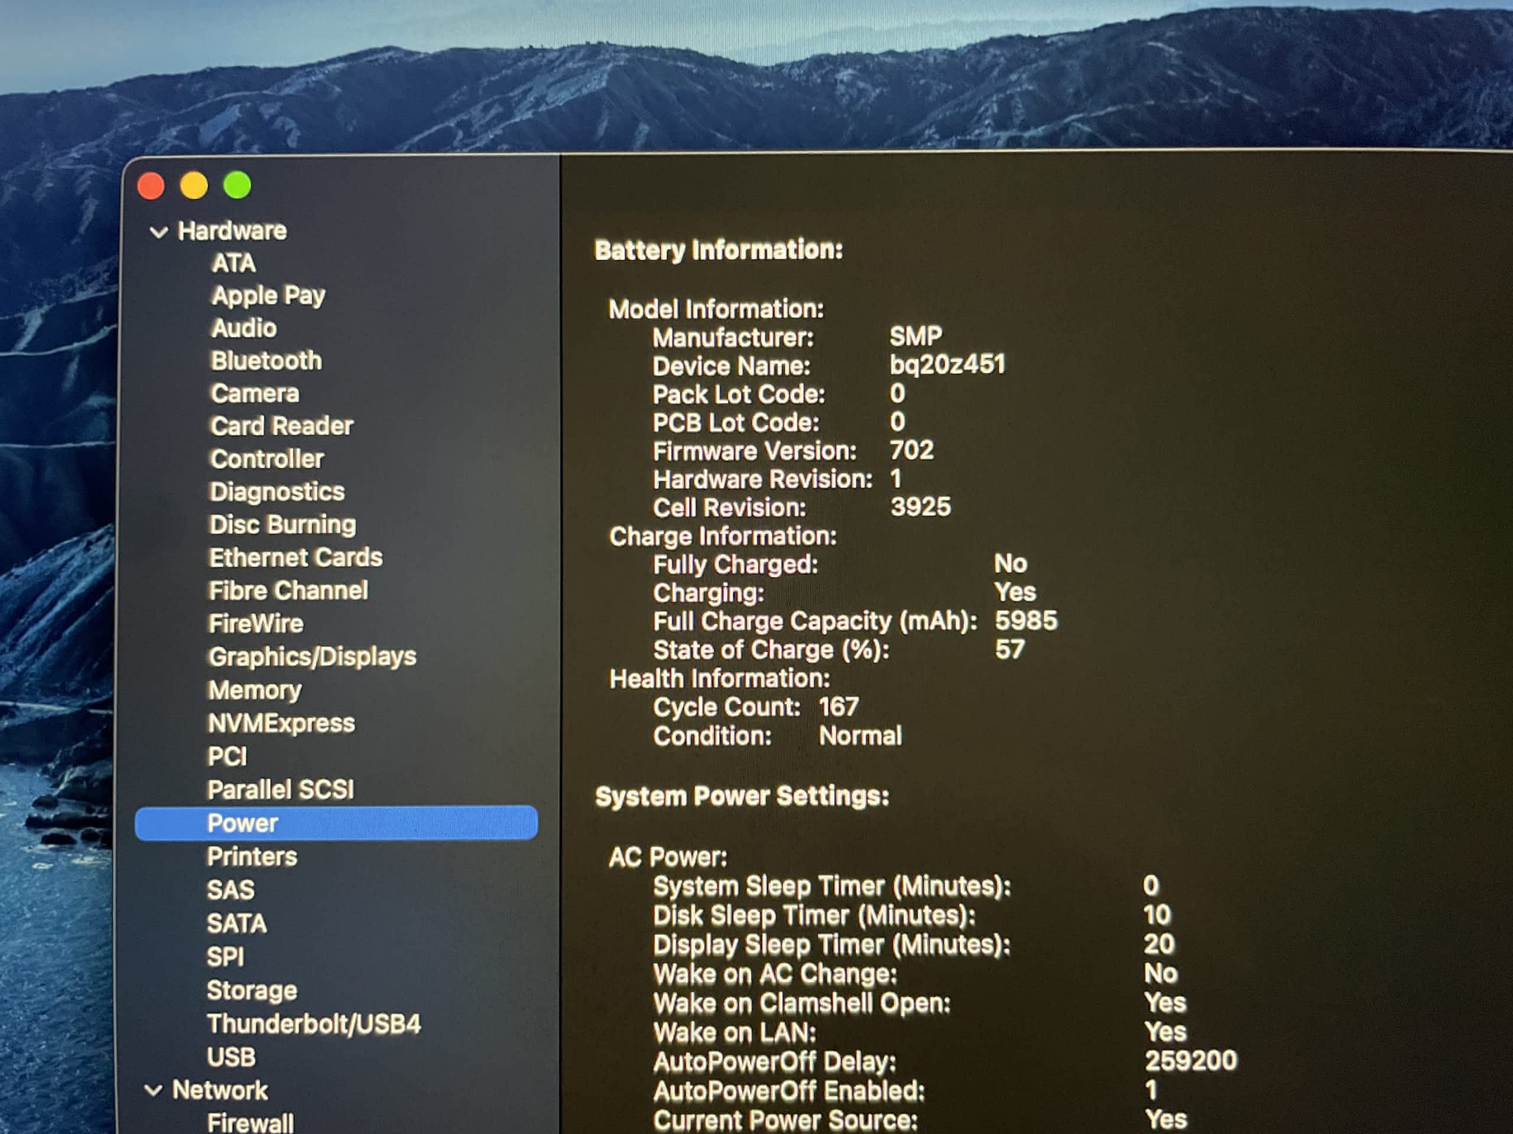Image resolution: width=1513 pixels, height=1134 pixels.
Task: Click the green full-screen button
Action: point(238,185)
